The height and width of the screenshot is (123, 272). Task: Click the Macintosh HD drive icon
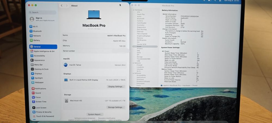66,101
